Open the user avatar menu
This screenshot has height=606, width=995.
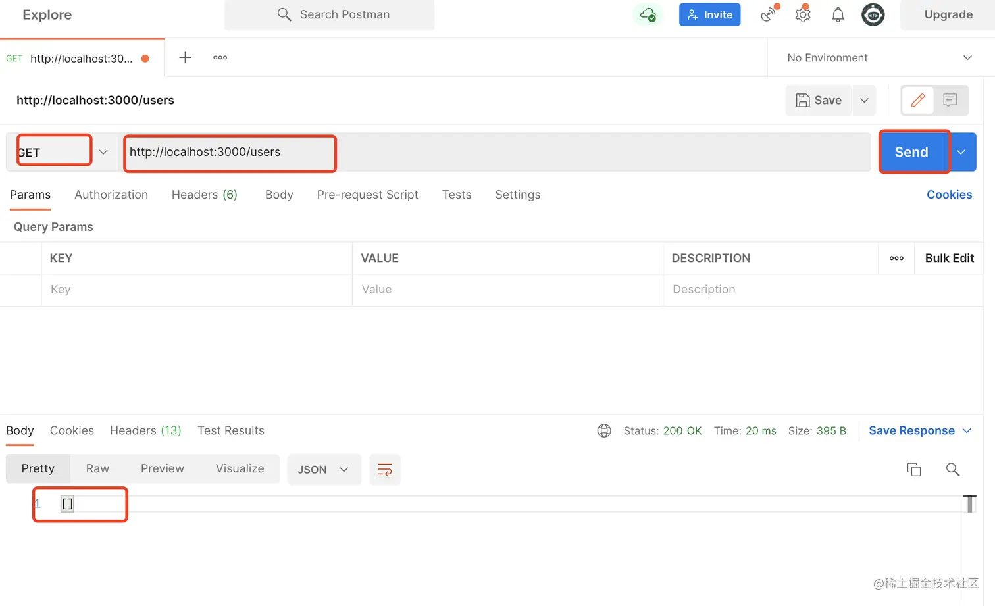click(x=873, y=14)
